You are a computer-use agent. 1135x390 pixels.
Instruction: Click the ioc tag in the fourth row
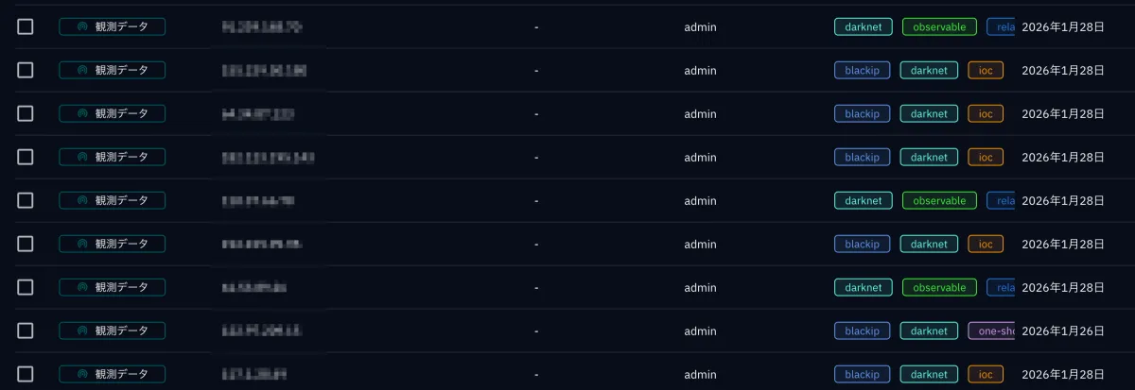pos(985,158)
